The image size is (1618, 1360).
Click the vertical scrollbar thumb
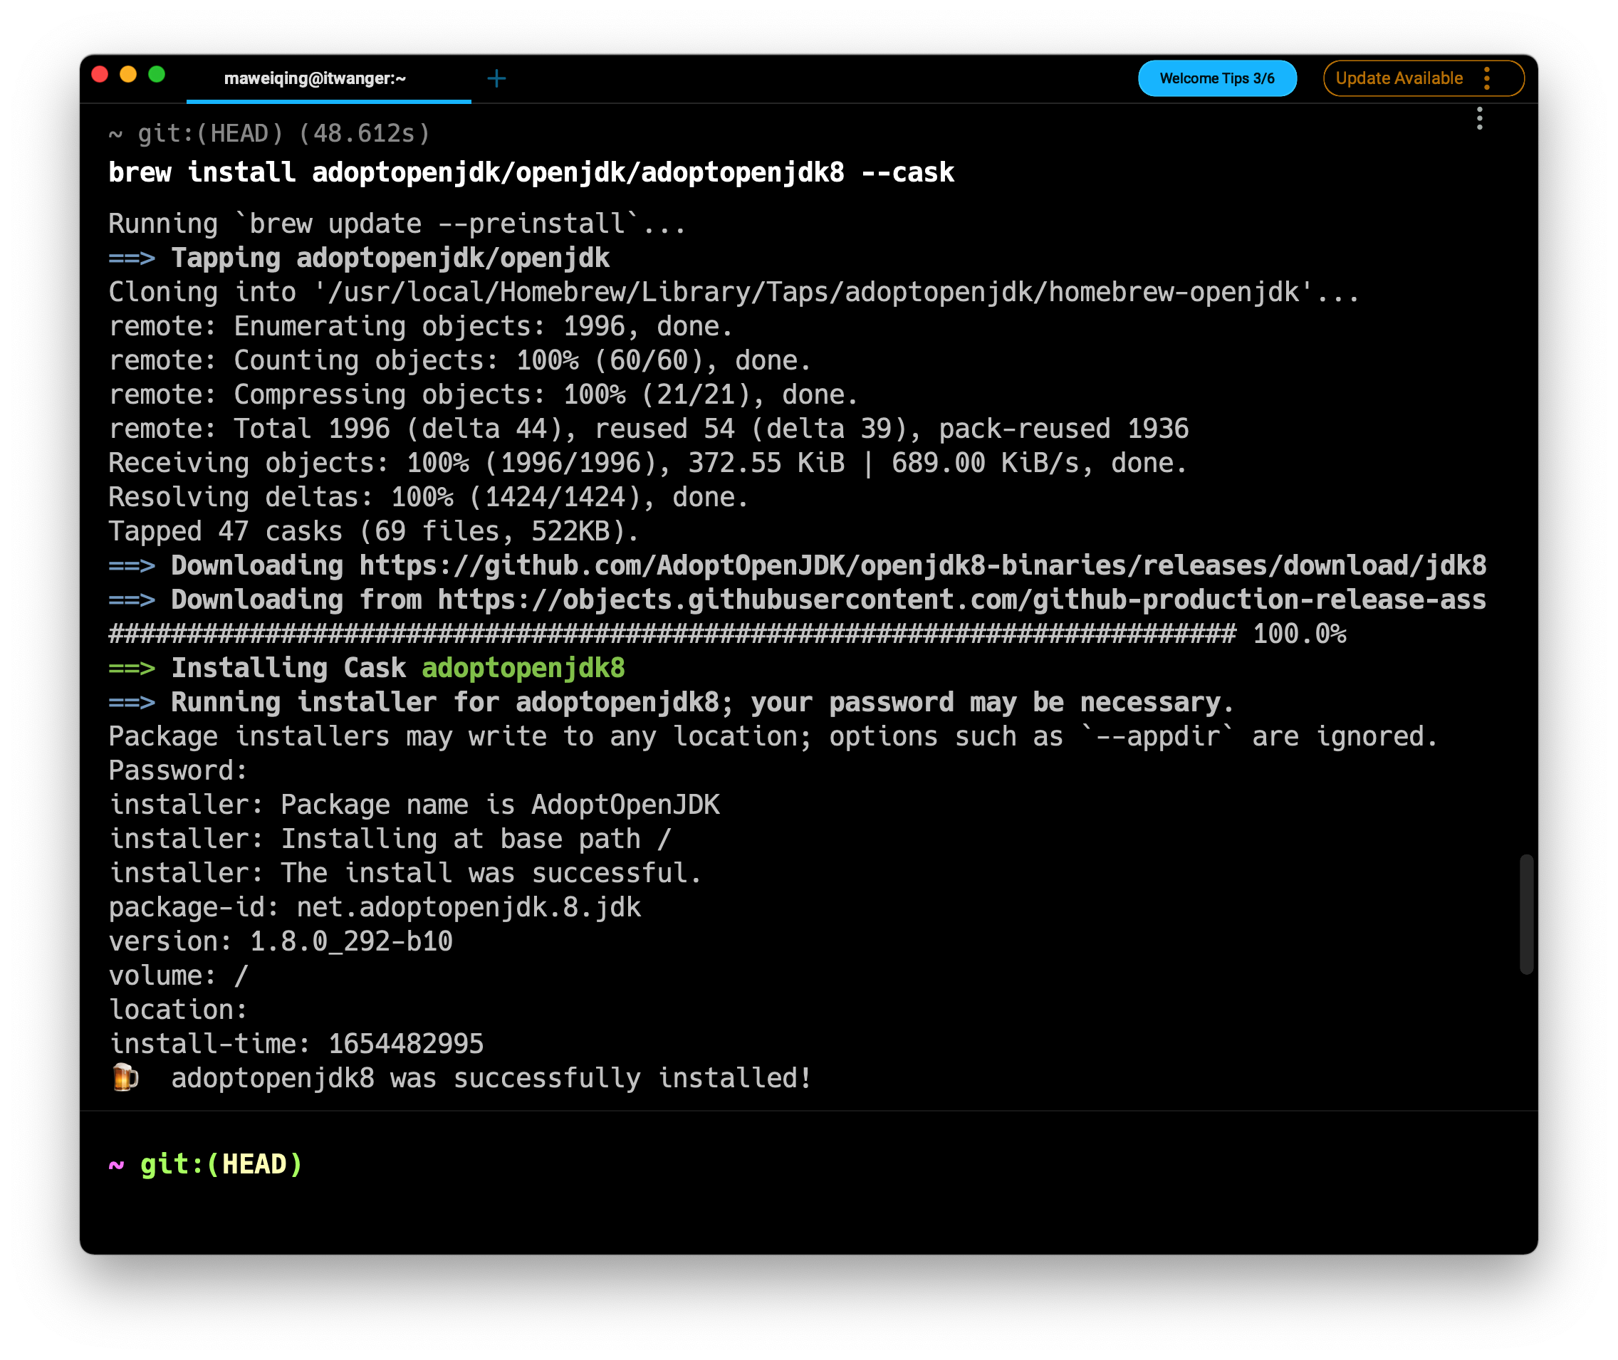[x=1525, y=914]
